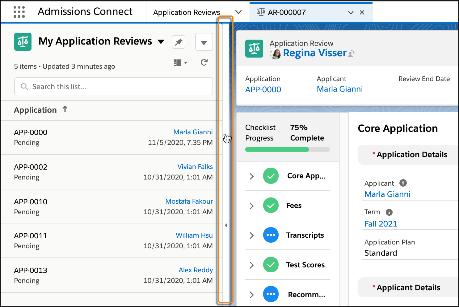Click the blue in-progress dots icon beside Recomm...

271,294
